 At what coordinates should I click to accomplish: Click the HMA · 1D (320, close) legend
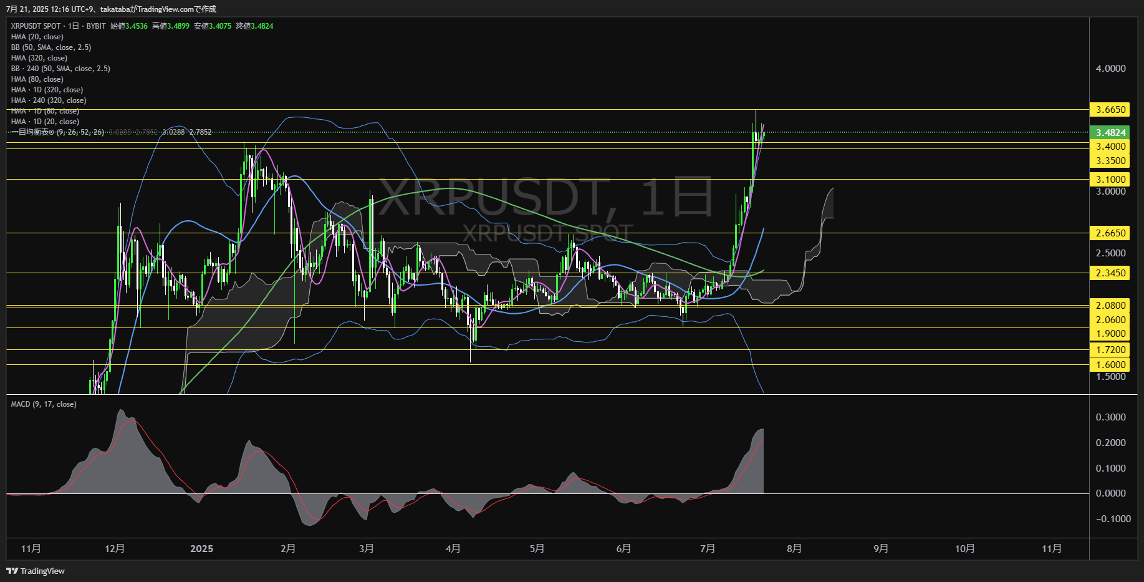tap(47, 90)
